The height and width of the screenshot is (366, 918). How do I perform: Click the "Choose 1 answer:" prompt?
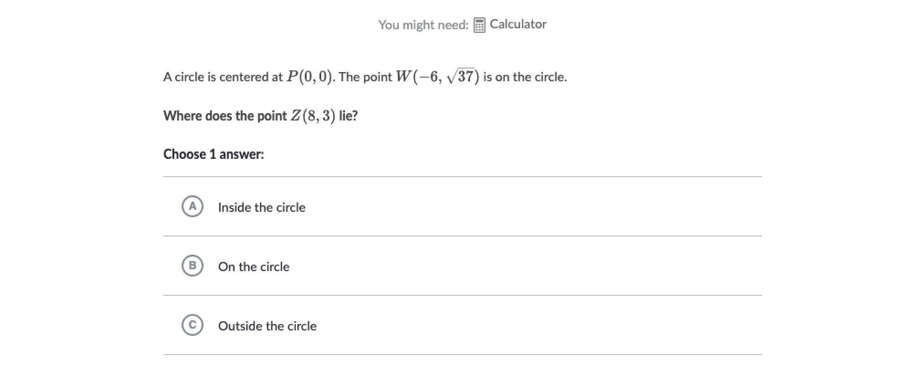click(x=214, y=154)
